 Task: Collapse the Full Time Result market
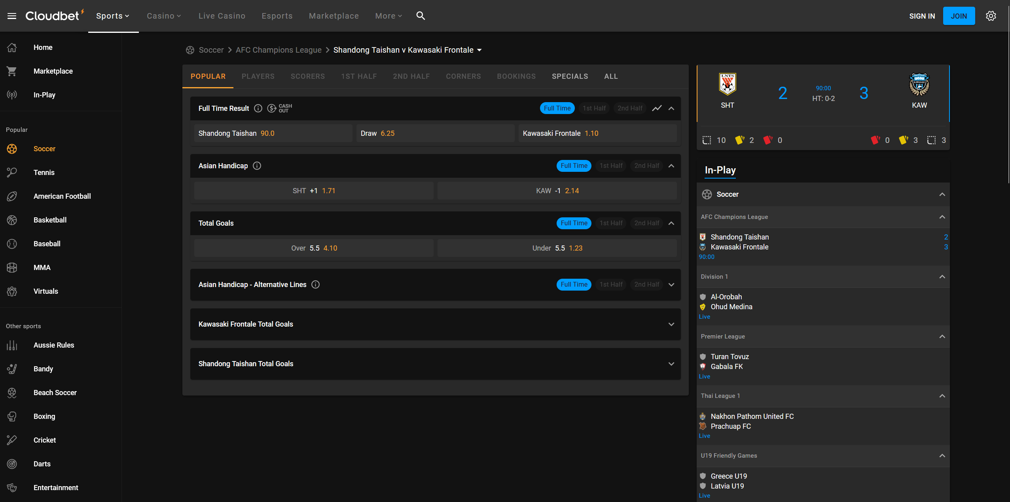pos(671,108)
